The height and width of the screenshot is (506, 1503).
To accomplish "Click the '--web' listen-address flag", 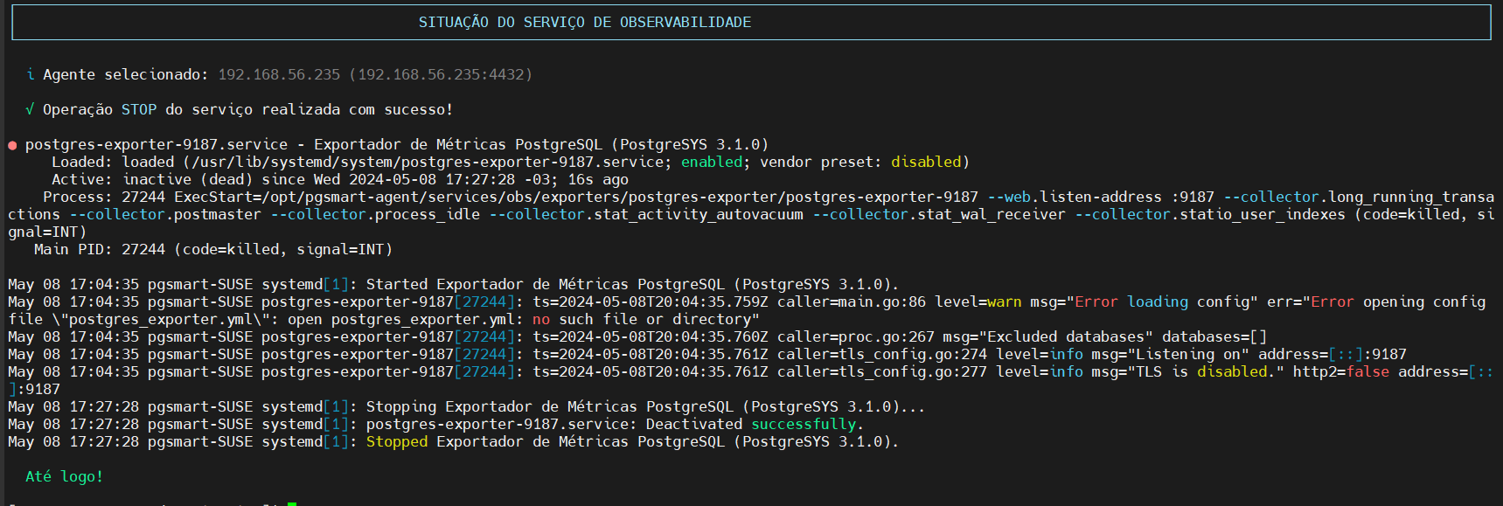I will pyautogui.click(x=1009, y=197).
